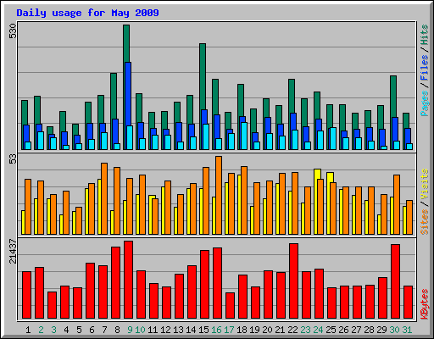
Task: Click day 14 on the x-axis
Action: click(x=191, y=330)
